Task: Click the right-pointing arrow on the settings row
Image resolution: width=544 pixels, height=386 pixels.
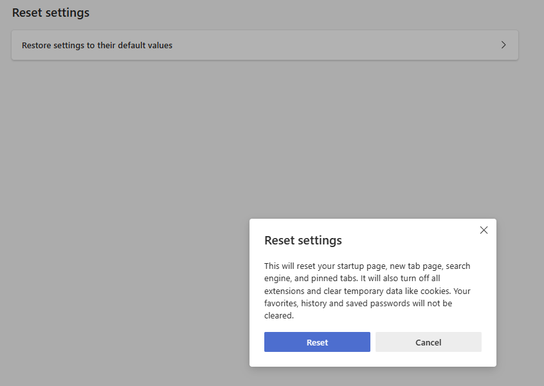Action: [x=503, y=45]
